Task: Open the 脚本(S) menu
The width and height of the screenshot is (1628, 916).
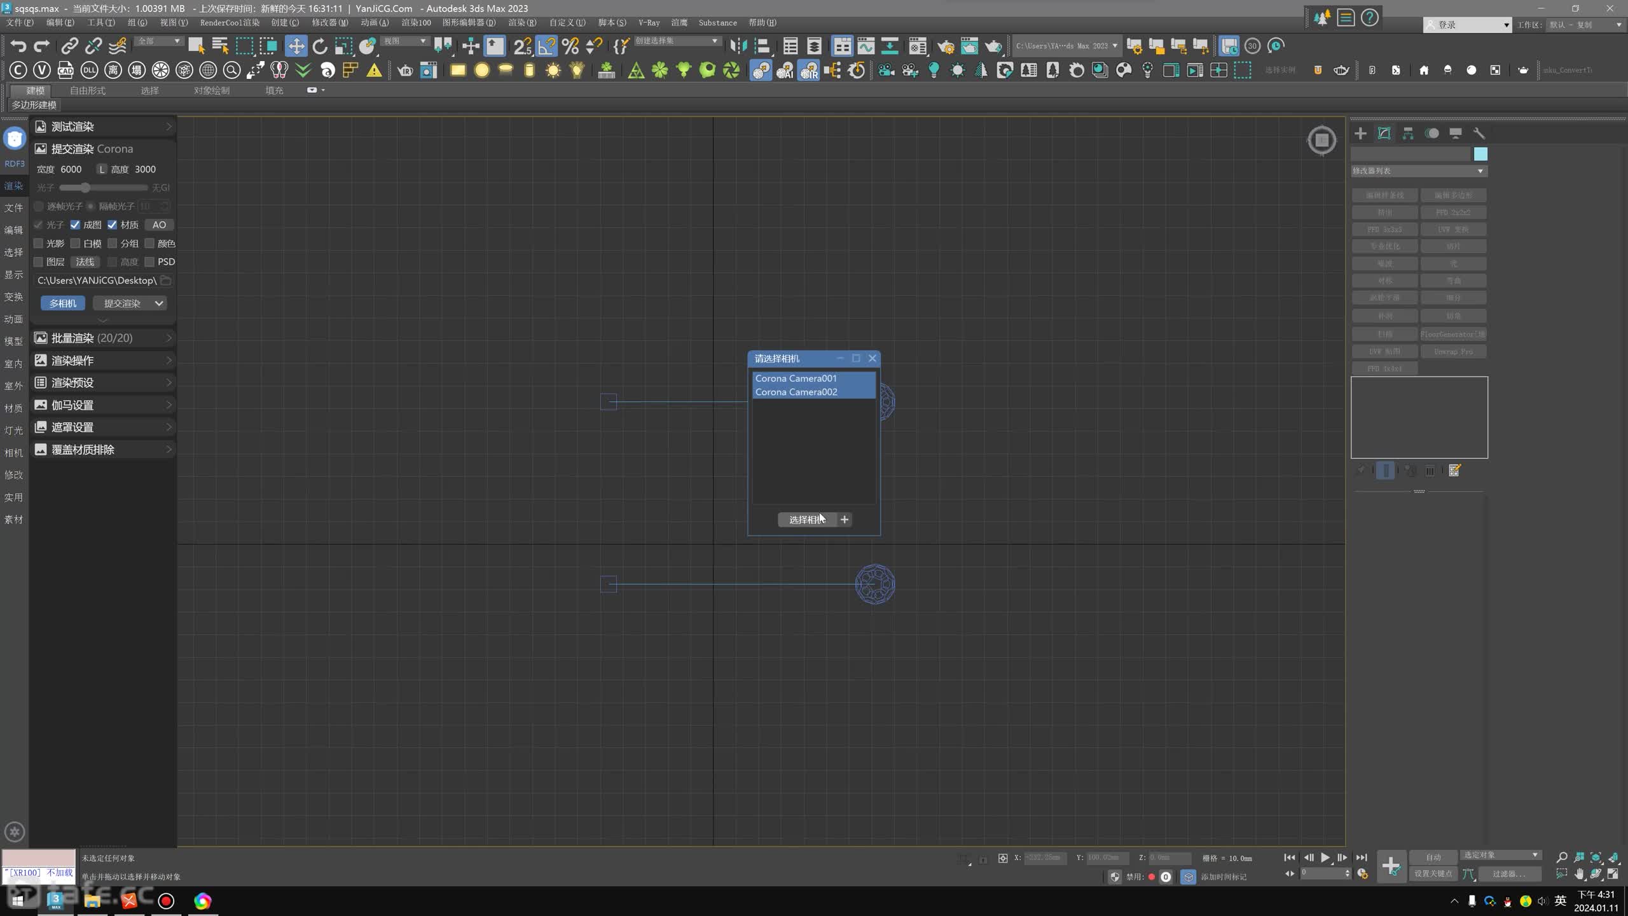Action: 611,22
